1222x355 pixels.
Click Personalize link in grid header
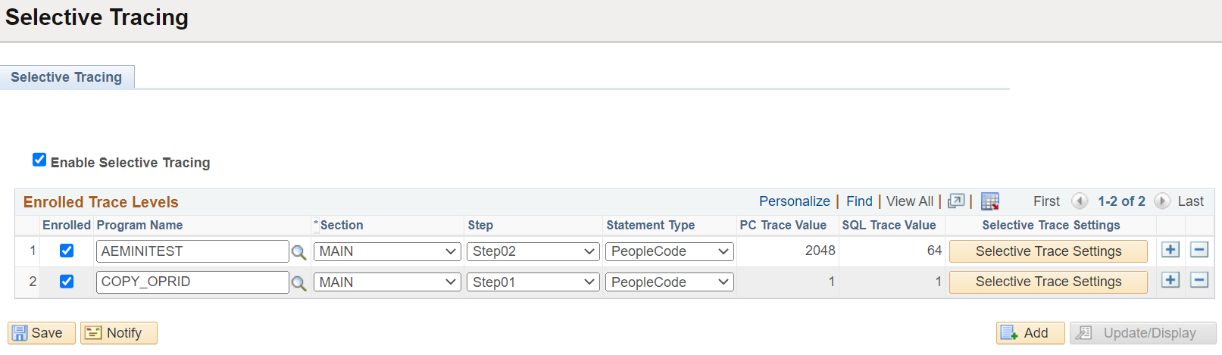coord(794,201)
